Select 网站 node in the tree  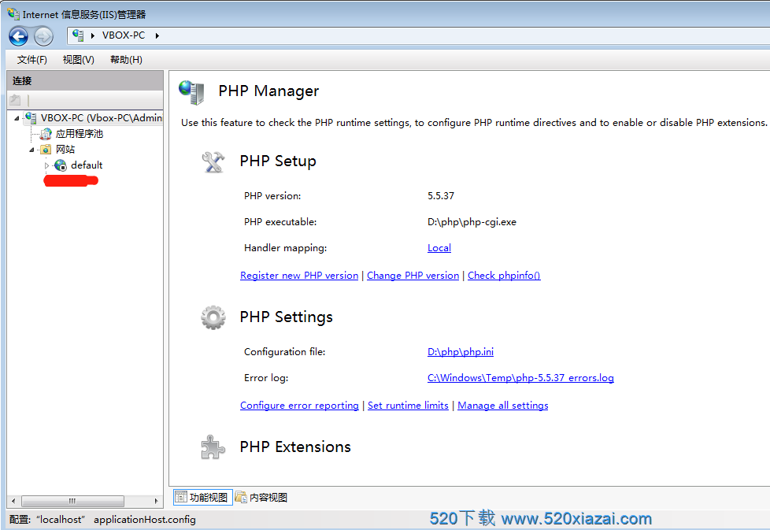65,150
